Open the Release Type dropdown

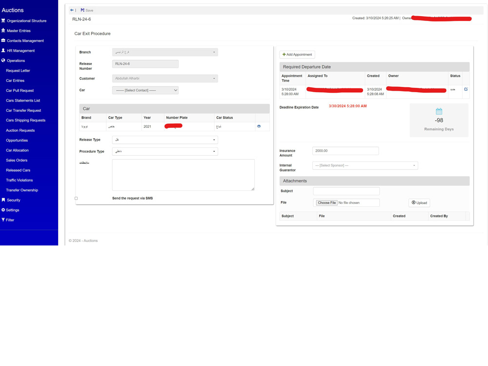click(x=165, y=140)
